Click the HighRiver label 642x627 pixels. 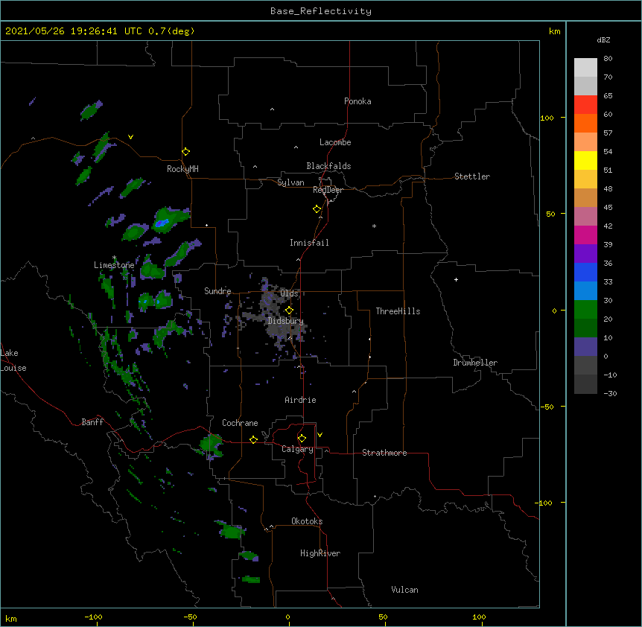click(x=320, y=553)
